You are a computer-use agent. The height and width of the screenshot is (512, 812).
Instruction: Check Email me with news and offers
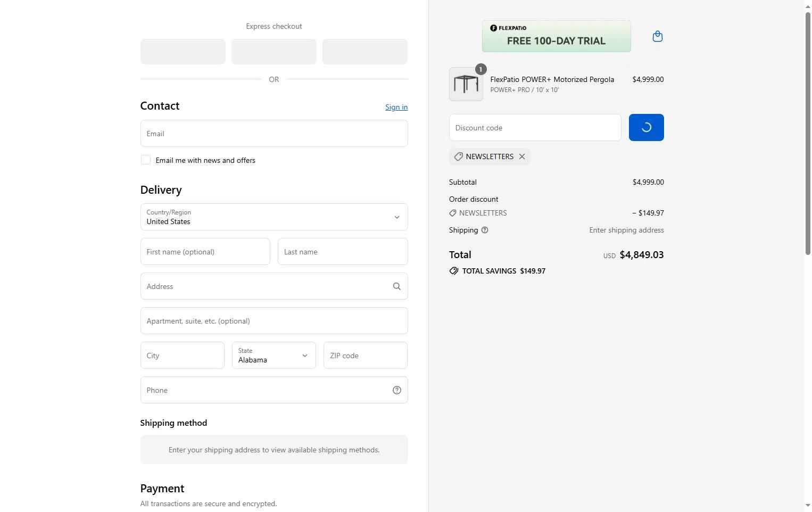145,160
